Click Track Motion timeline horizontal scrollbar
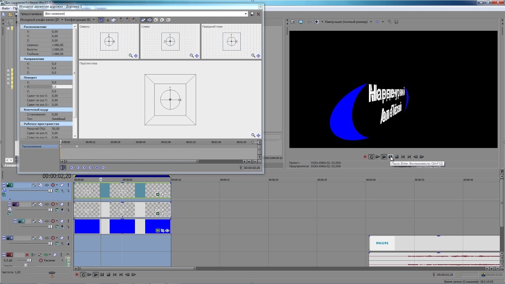Screen dimensions: 505x284 pos(131,161)
